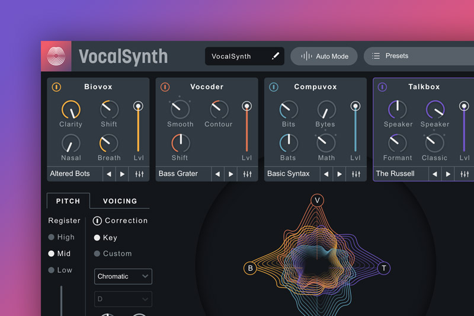Image resolution: width=474 pixels, height=316 pixels.
Task: Click the V Vocoder node in visualizer
Action: (x=317, y=200)
